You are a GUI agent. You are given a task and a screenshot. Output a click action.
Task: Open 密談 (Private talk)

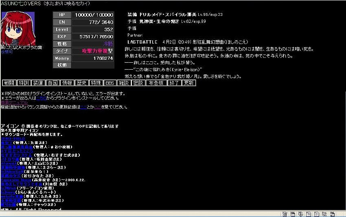pyautogui.click(x=138, y=83)
